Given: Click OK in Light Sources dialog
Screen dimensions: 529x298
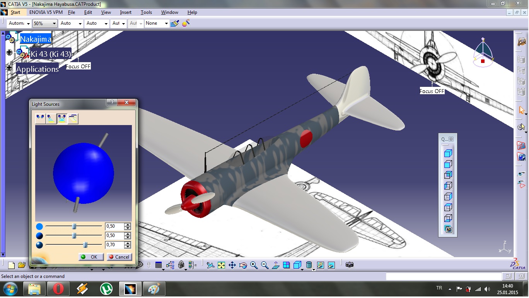Looking at the screenshot, I should coord(91,257).
